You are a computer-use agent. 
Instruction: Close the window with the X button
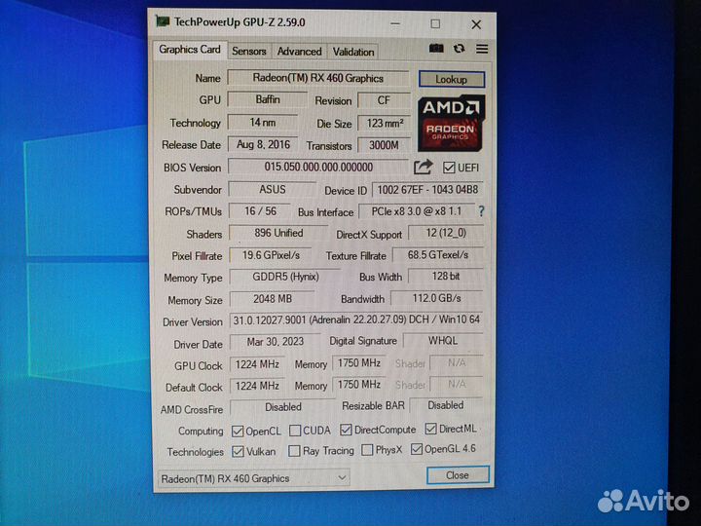[476, 24]
